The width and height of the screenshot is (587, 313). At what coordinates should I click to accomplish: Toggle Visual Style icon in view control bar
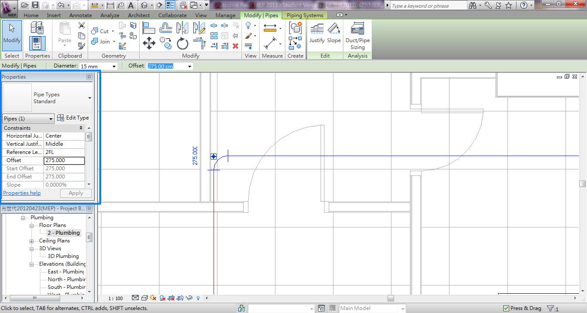click(145, 298)
